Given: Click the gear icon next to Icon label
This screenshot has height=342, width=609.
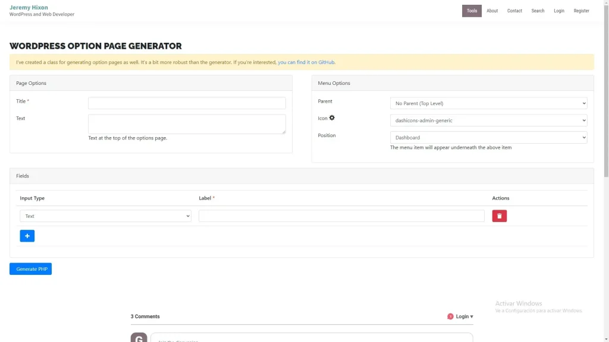Looking at the screenshot, I should click(x=332, y=118).
